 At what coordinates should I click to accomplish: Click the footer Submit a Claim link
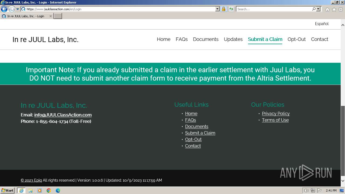point(200,133)
